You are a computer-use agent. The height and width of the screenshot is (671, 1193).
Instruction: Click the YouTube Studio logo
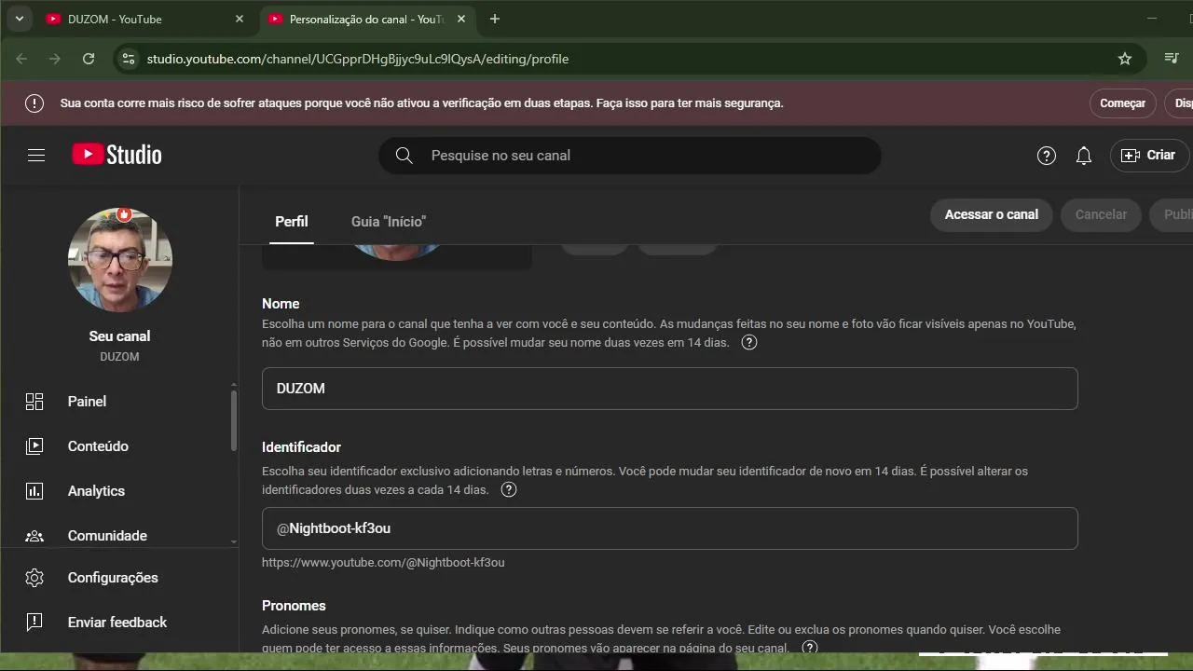(117, 155)
